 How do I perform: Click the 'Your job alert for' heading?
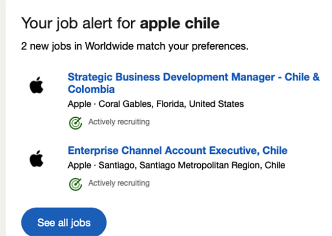click(x=78, y=23)
